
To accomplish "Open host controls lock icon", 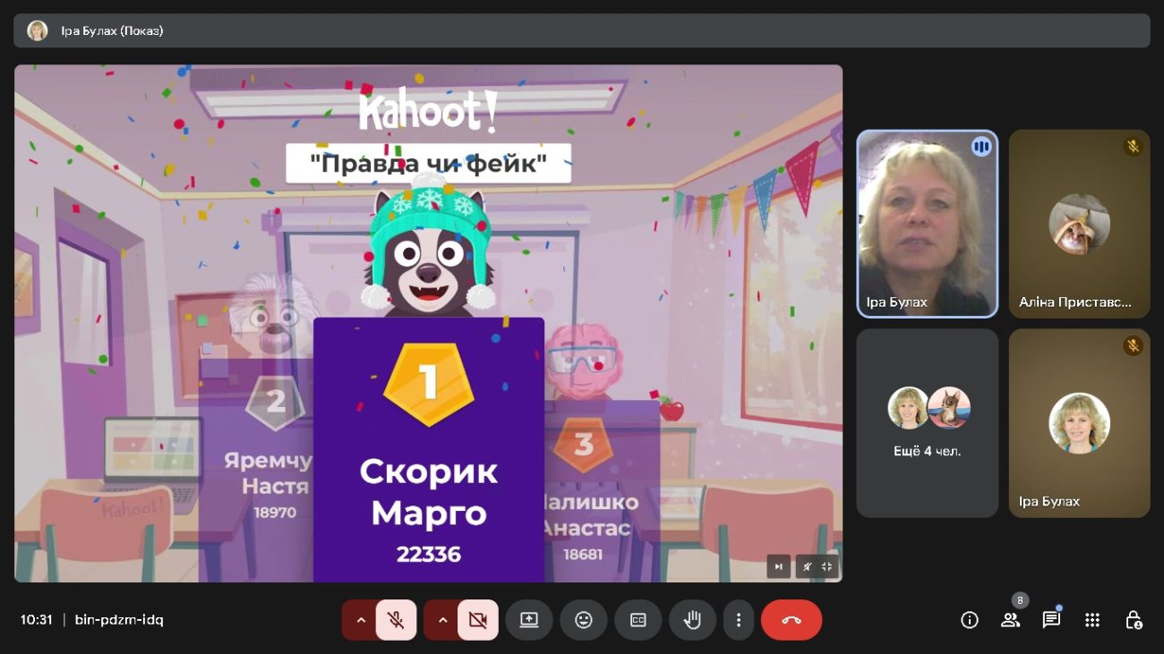I will click(1134, 620).
